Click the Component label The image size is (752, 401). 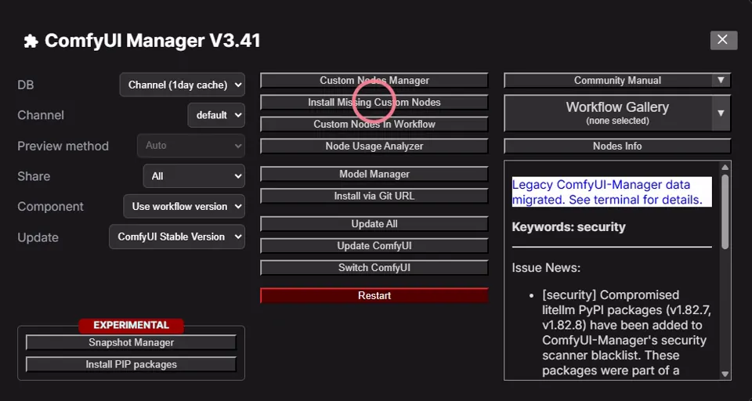click(x=50, y=207)
